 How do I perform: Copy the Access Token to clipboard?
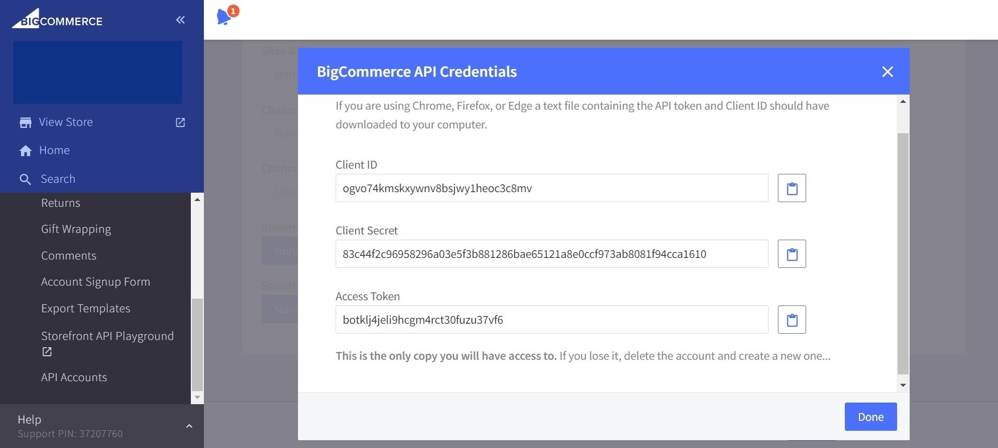791,320
